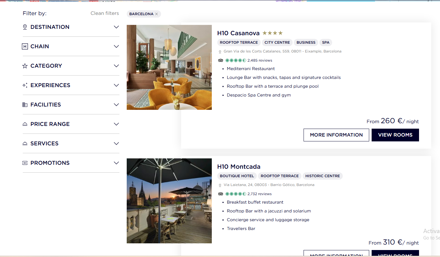Click Business tag on H10 Casanova

click(x=306, y=42)
